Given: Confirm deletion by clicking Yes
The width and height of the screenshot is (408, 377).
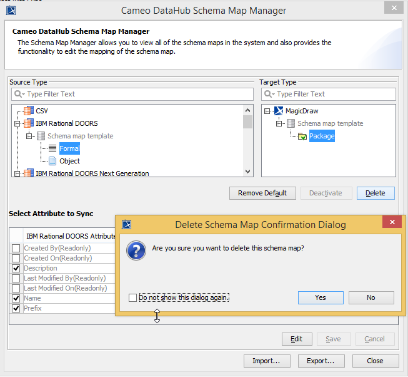Looking at the screenshot, I should [321, 297].
